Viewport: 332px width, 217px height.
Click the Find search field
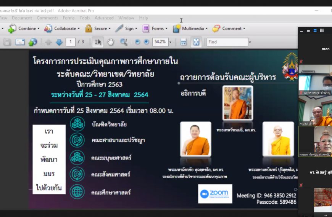pos(227,42)
